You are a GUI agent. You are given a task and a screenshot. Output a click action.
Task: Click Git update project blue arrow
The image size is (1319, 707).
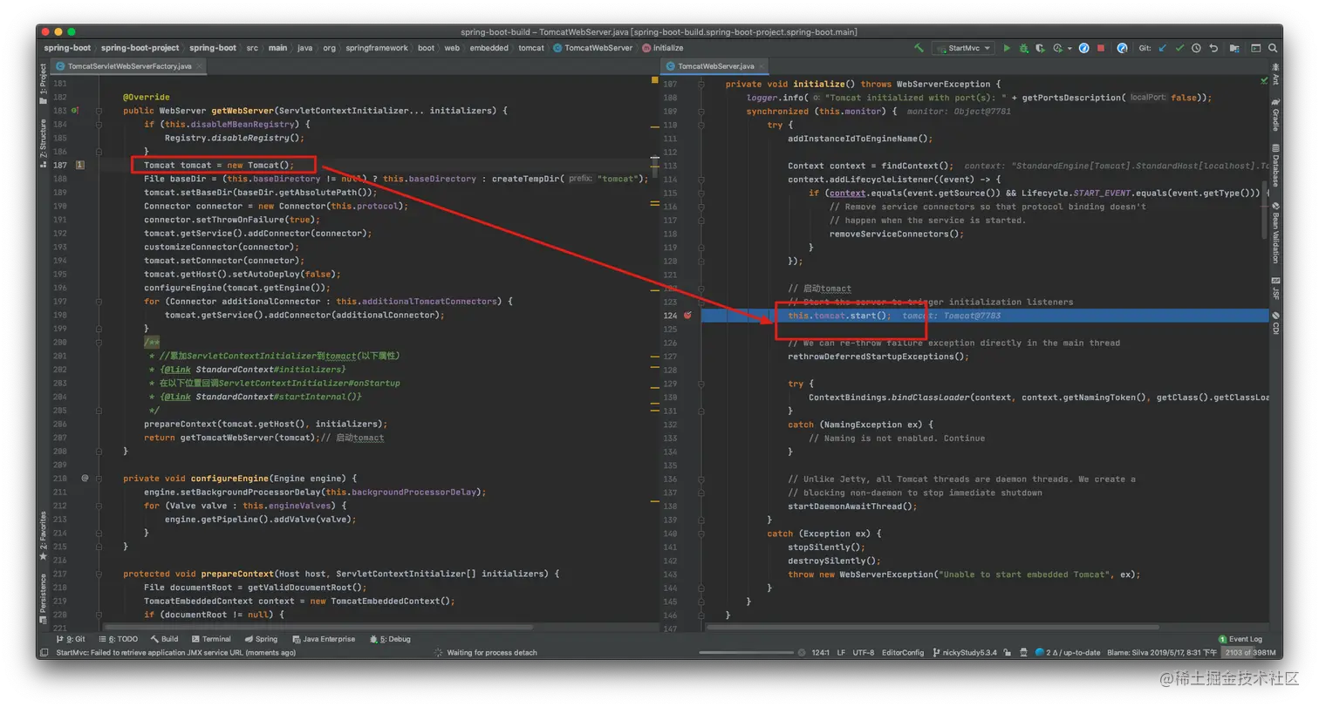1162,48
